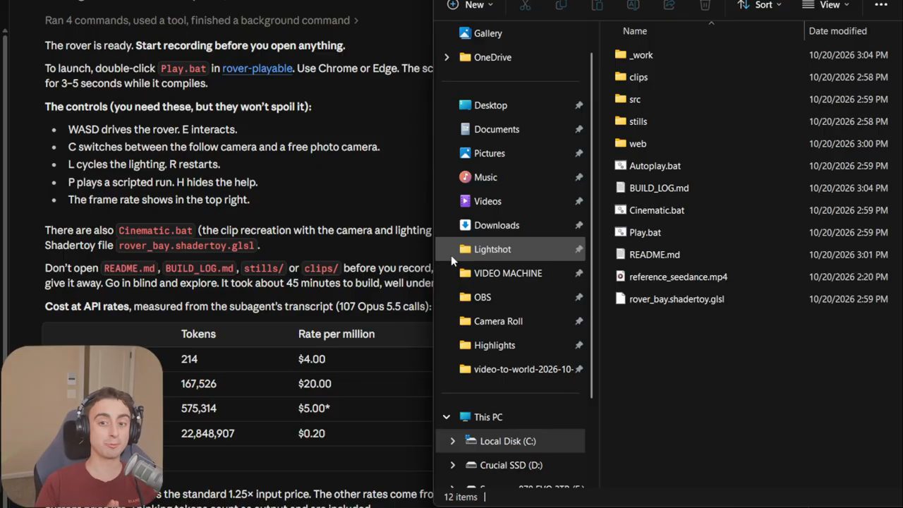Open the Sort dropdown menu

point(759,5)
